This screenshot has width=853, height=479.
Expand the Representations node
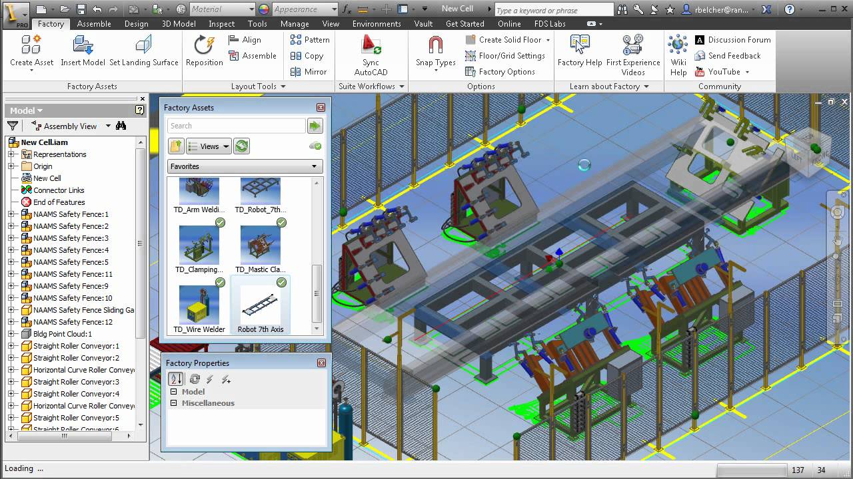(x=11, y=154)
